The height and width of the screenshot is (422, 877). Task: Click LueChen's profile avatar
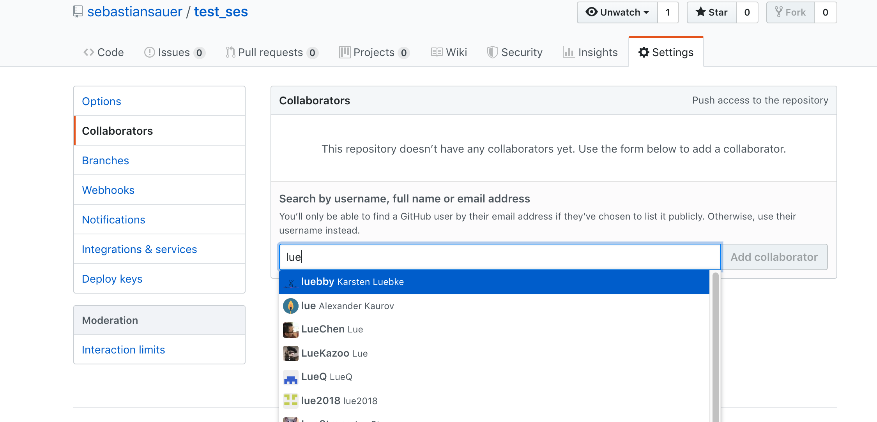pos(291,330)
